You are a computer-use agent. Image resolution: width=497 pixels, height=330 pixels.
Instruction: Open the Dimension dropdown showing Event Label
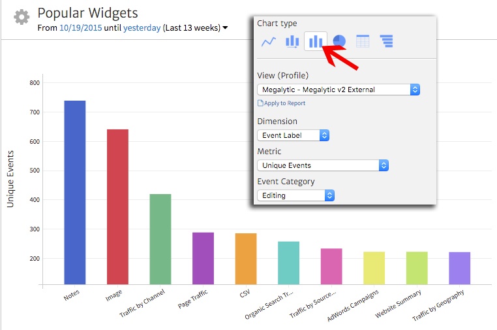pos(294,135)
